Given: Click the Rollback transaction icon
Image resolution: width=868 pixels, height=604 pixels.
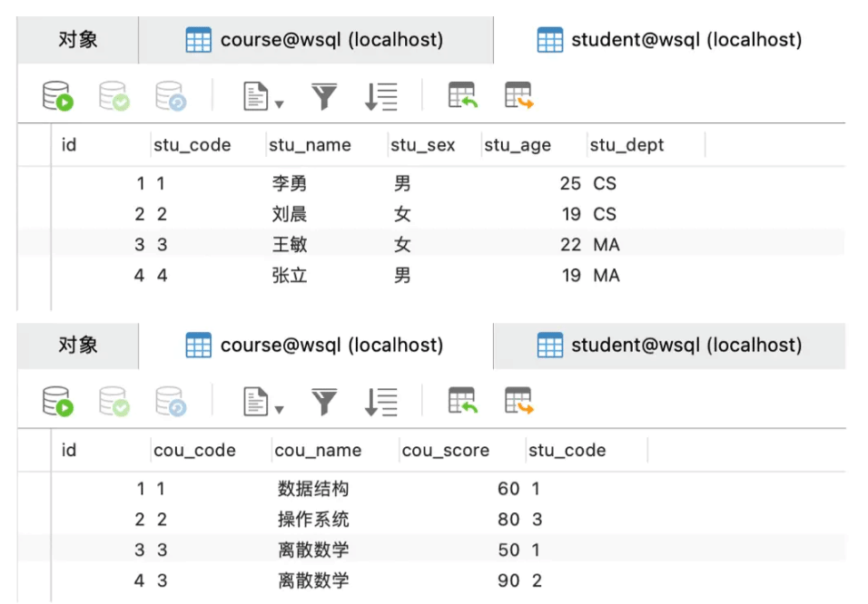Looking at the screenshot, I should [170, 95].
